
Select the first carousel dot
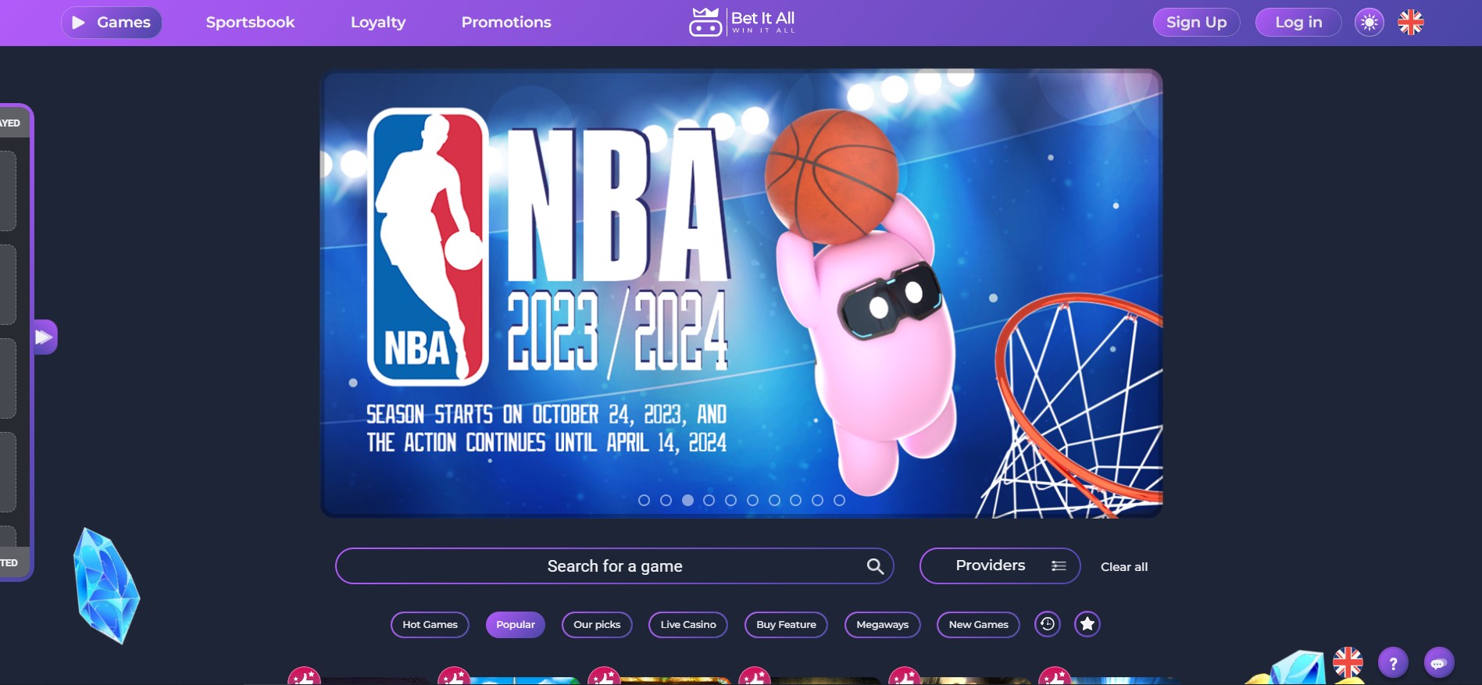644,500
